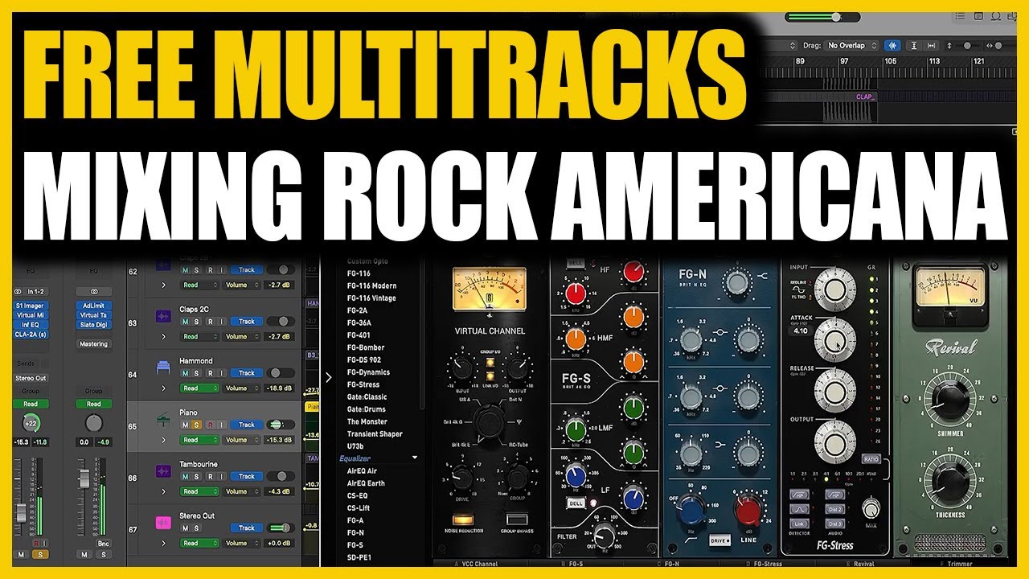
Task: Click the Piano track volume slider
Action: 281,425
